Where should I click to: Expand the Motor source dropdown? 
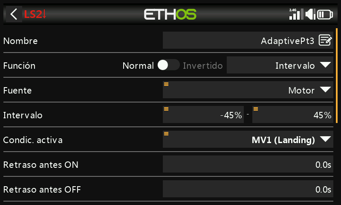click(x=248, y=90)
